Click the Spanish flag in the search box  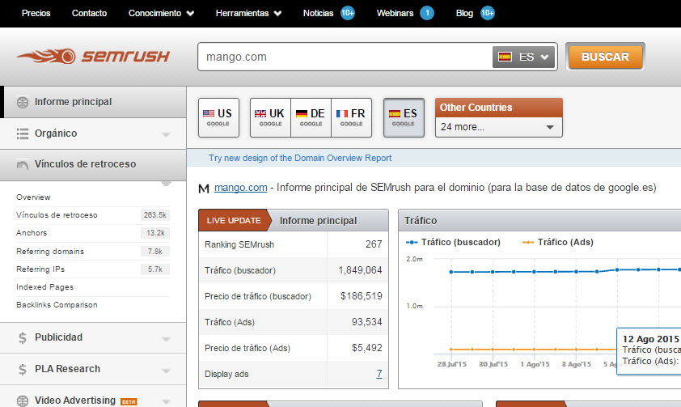click(x=505, y=57)
